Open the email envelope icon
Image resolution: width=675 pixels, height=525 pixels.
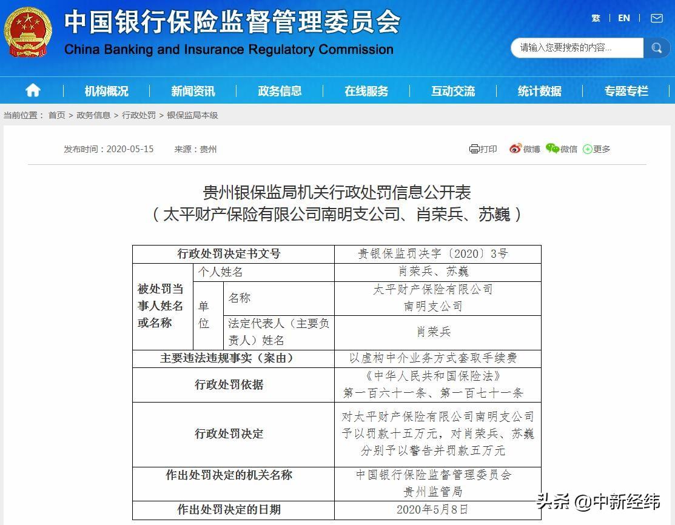click(656, 18)
